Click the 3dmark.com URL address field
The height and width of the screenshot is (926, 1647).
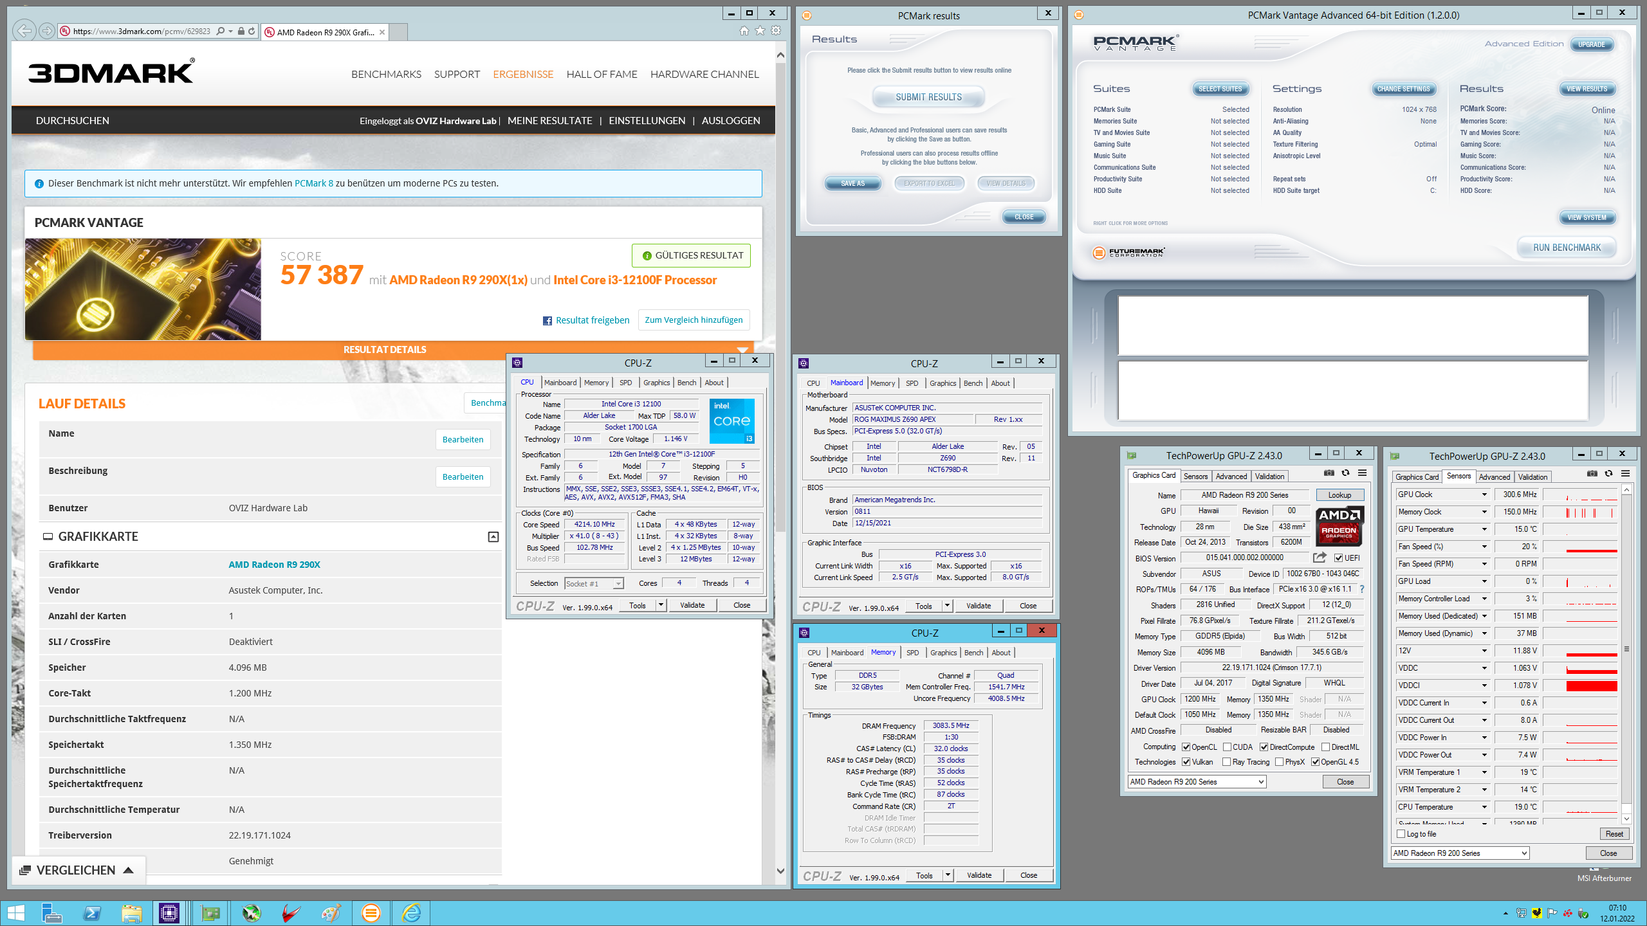point(142,31)
